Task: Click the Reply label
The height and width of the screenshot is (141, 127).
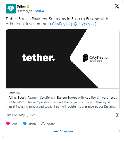Action: 33,124
